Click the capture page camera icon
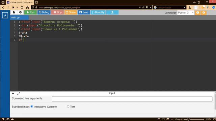 pos(159,119)
